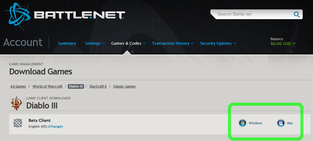Select the All Games filter link
Screen dimensions: 313x141
pyautogui.click(x=18, y=86)
